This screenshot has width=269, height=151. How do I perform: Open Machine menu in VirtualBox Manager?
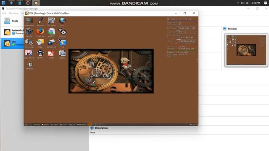[13, 13]
